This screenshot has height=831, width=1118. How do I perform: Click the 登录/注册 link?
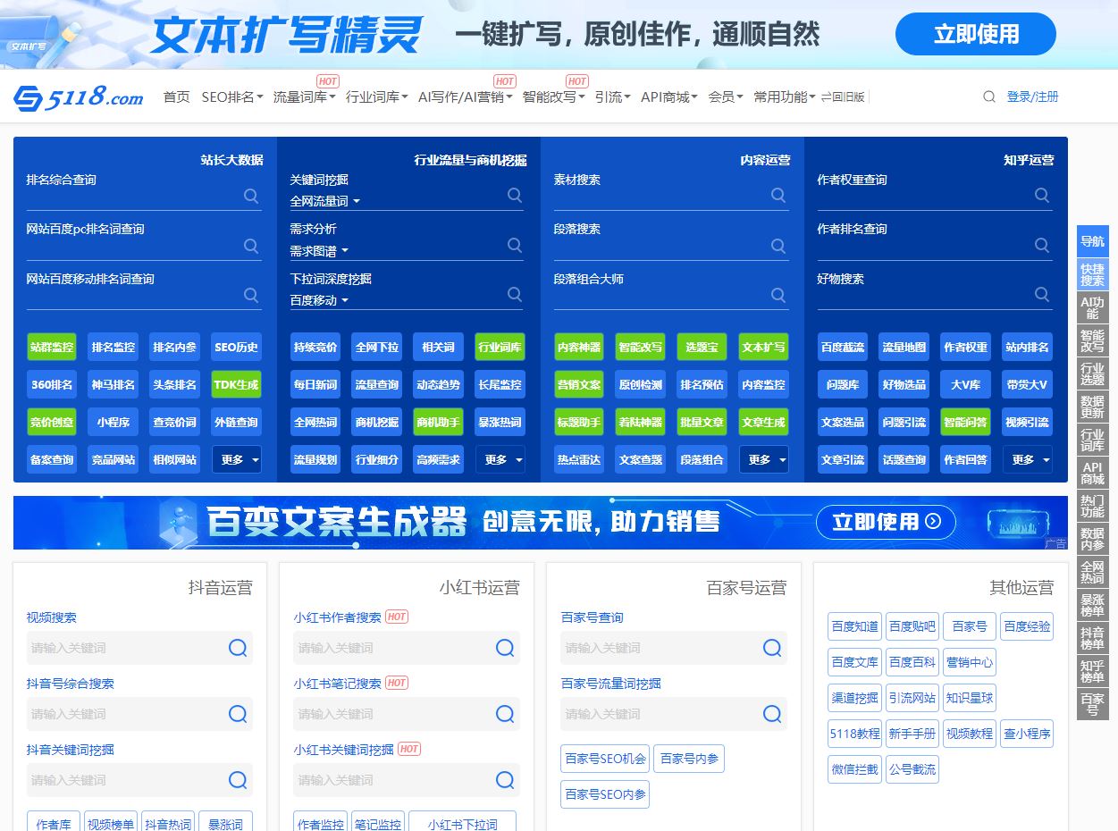(1032, 97)
